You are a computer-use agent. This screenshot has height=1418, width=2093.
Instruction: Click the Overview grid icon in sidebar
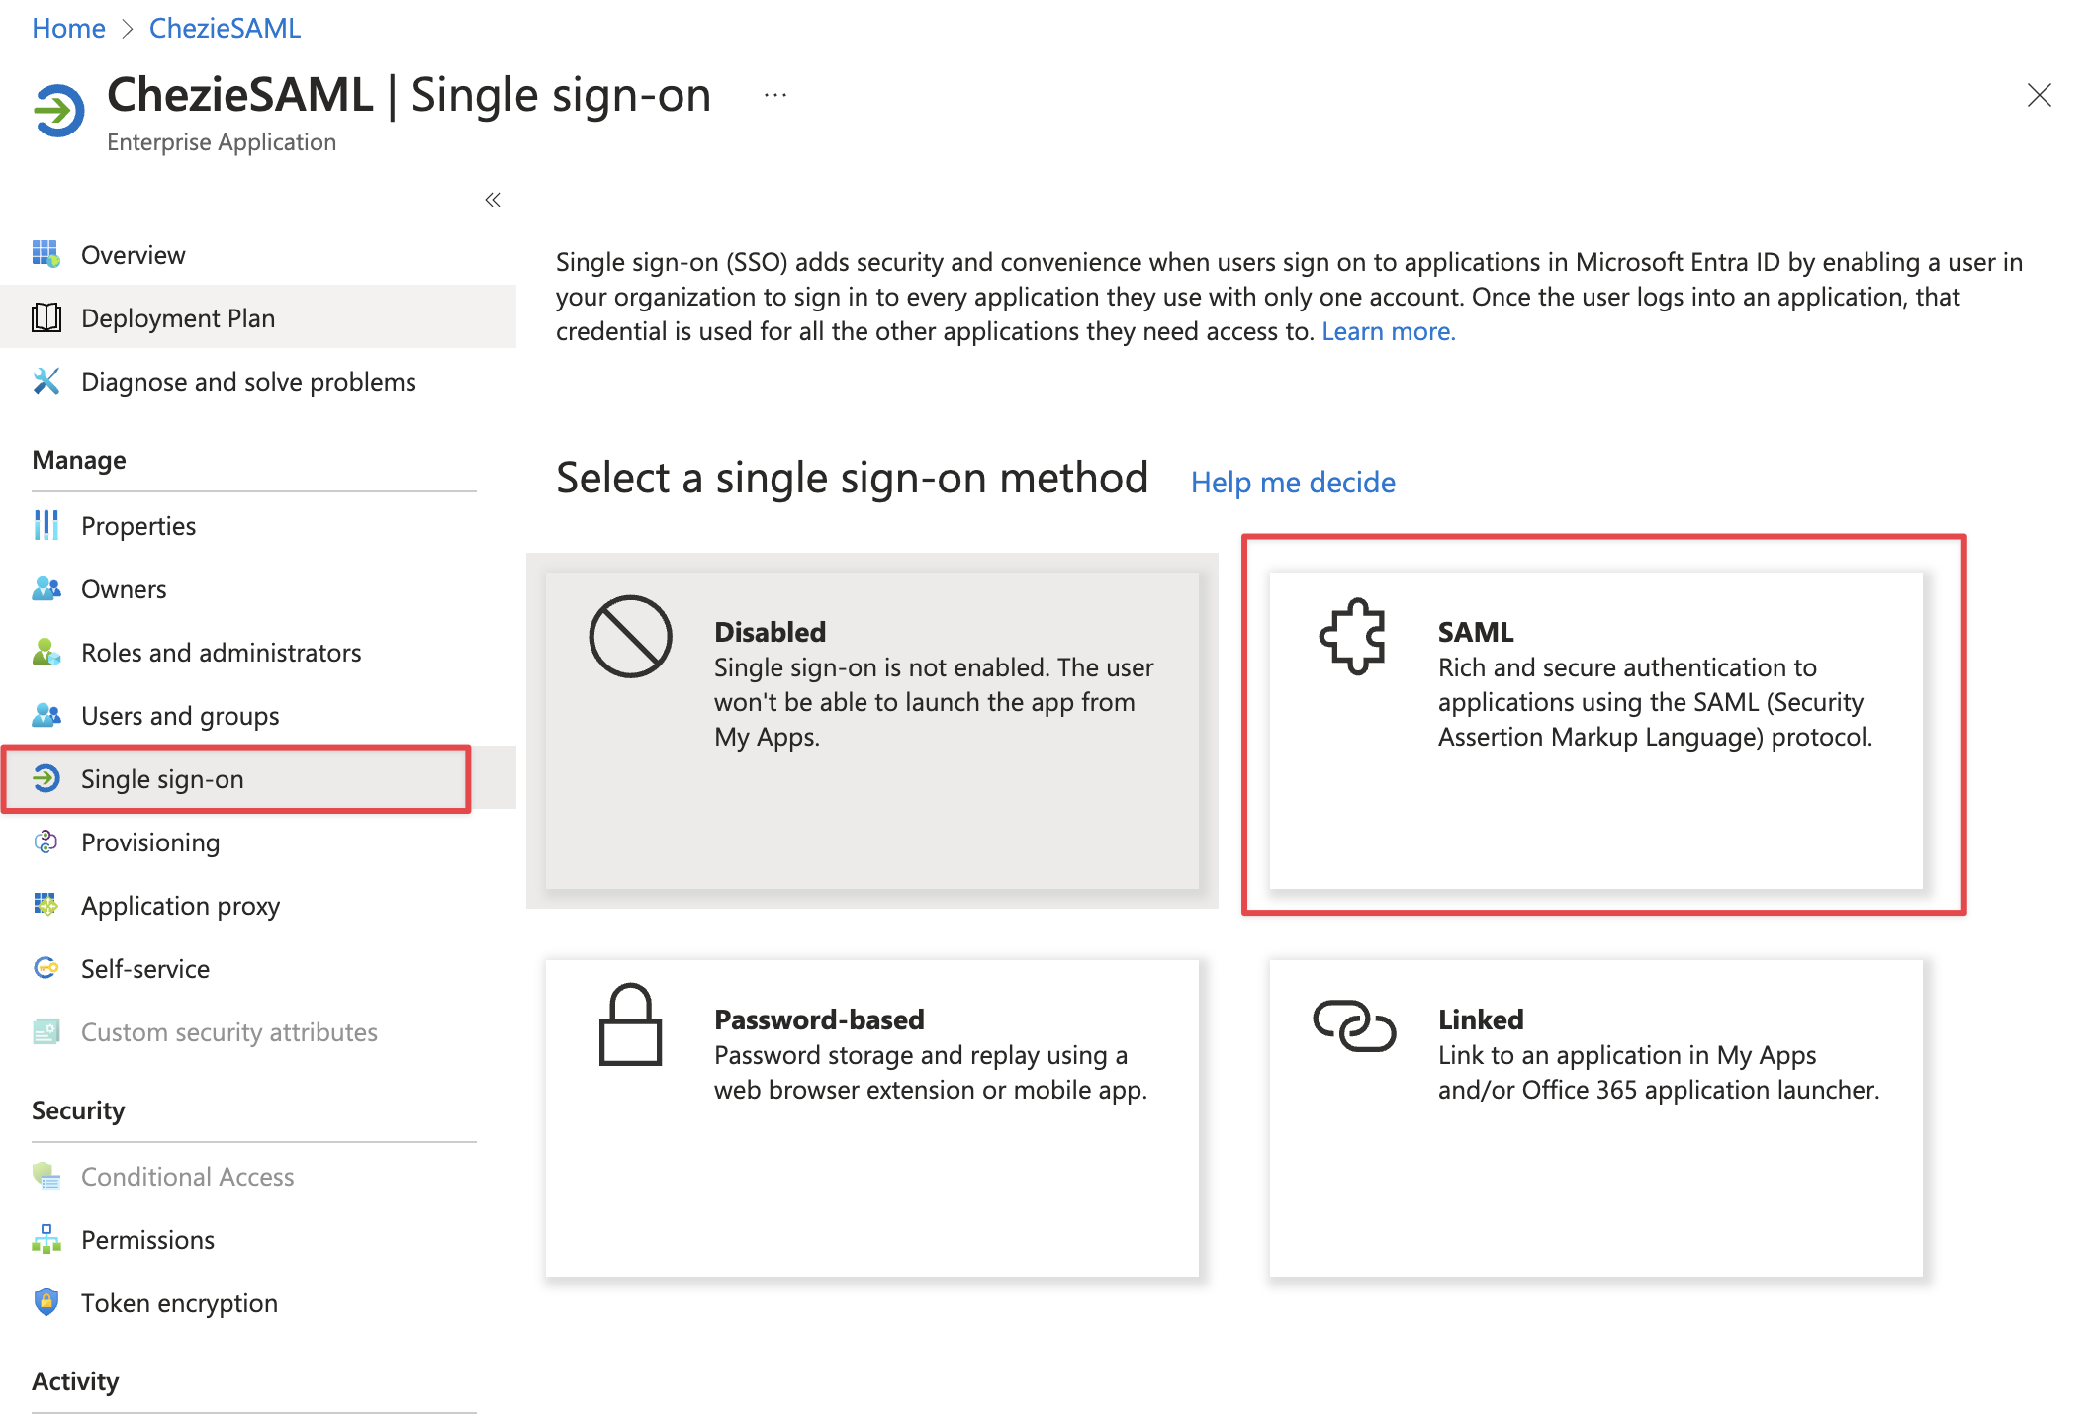point(45,254)
